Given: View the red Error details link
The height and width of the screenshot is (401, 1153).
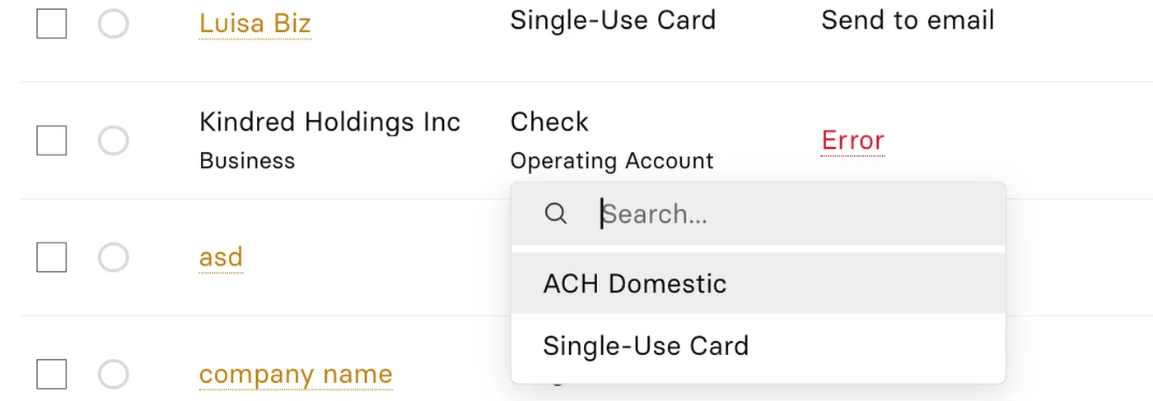Looking at the screenshot, I should 853,141.
